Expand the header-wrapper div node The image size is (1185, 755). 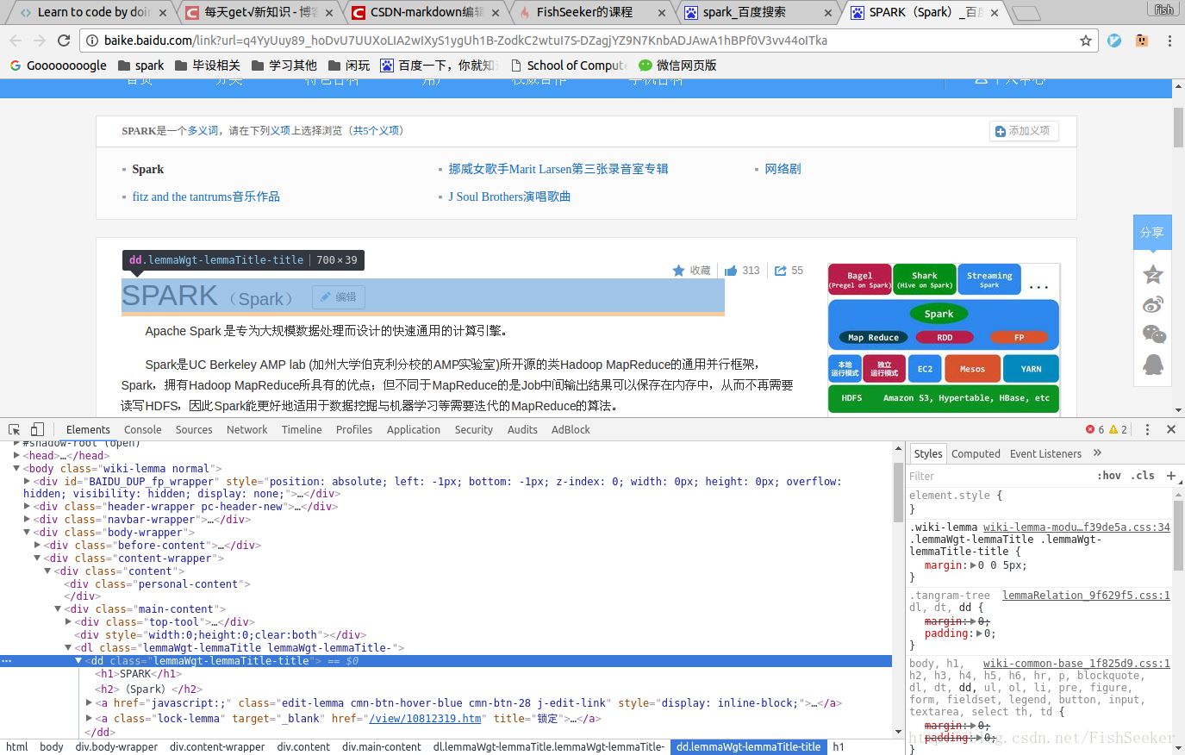click(x=27, y=507)
